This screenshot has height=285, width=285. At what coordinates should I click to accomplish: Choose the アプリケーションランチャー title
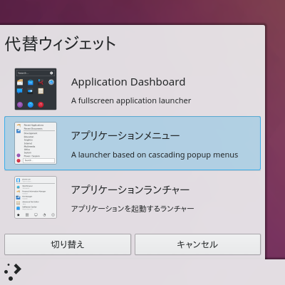click(130, 190)
